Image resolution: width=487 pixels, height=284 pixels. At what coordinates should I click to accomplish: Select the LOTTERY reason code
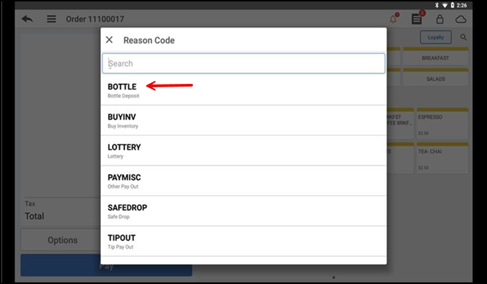coord(243,150)
